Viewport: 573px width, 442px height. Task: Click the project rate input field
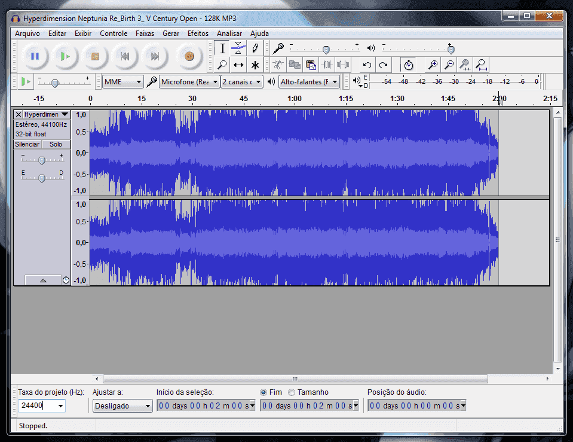[x=37, y=406]
